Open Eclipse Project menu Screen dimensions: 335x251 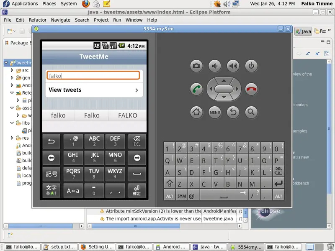pyautogui.click(x=101, y=20)
